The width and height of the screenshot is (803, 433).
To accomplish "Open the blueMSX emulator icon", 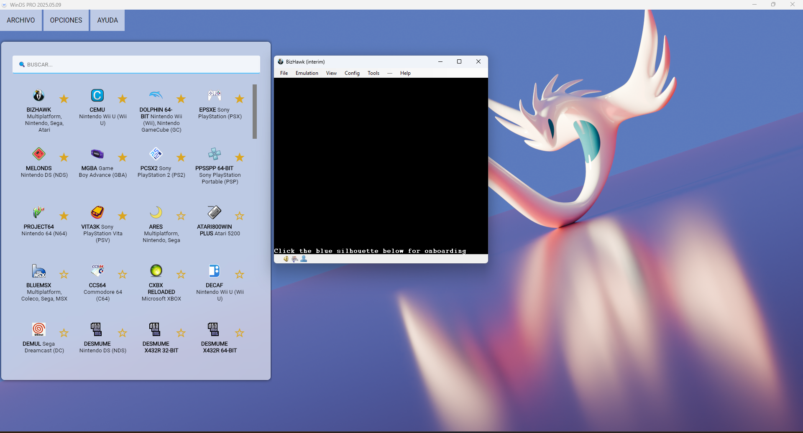I will (x=39, y=271).
